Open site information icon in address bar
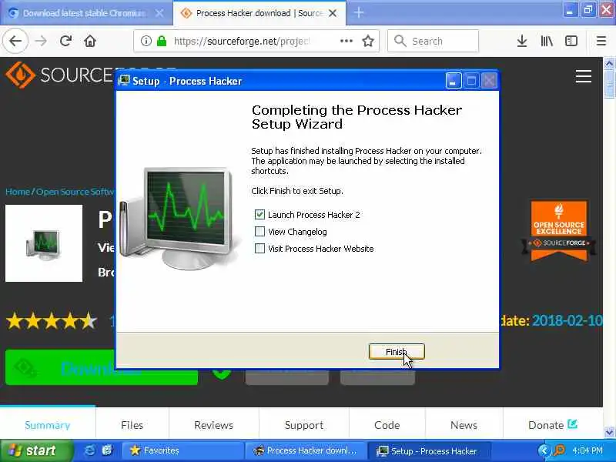 pyautogui.click(x=146, y=41)
